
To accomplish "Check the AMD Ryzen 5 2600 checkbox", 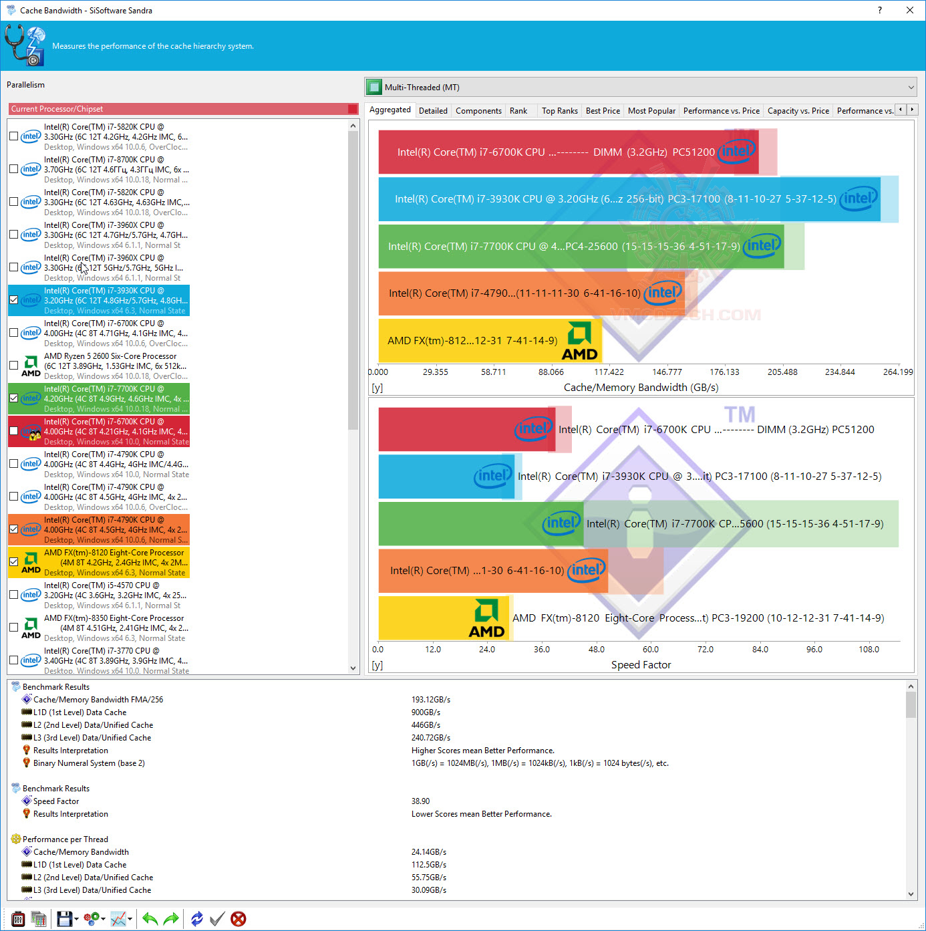I will [x=13, y=366].
